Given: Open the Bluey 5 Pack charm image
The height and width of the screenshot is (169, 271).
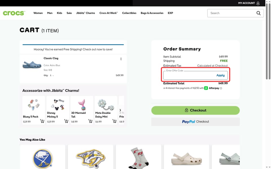Looking at the screenshot, I should (x=34, y=105).
